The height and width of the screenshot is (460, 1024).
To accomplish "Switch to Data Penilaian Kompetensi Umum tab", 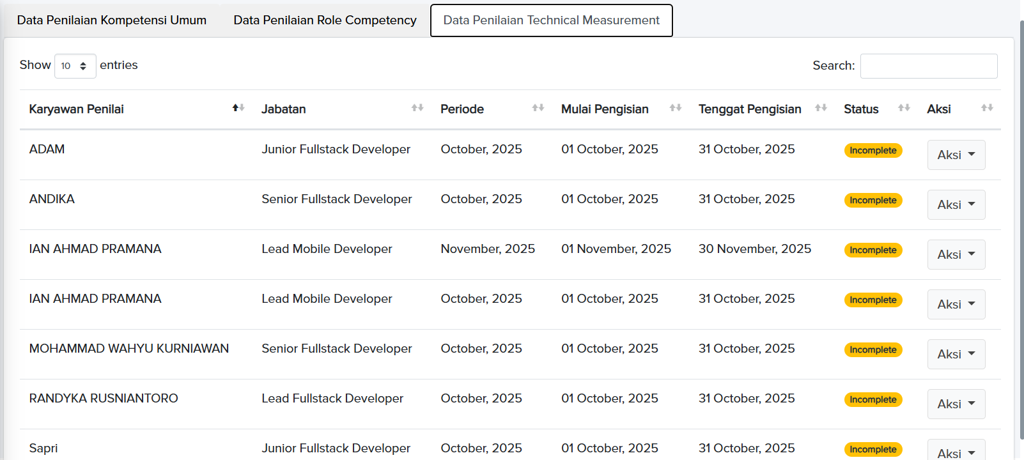I will 112,20.
